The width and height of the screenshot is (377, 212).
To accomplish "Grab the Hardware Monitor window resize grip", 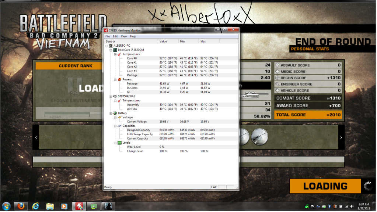I will [x=237, y=187].
